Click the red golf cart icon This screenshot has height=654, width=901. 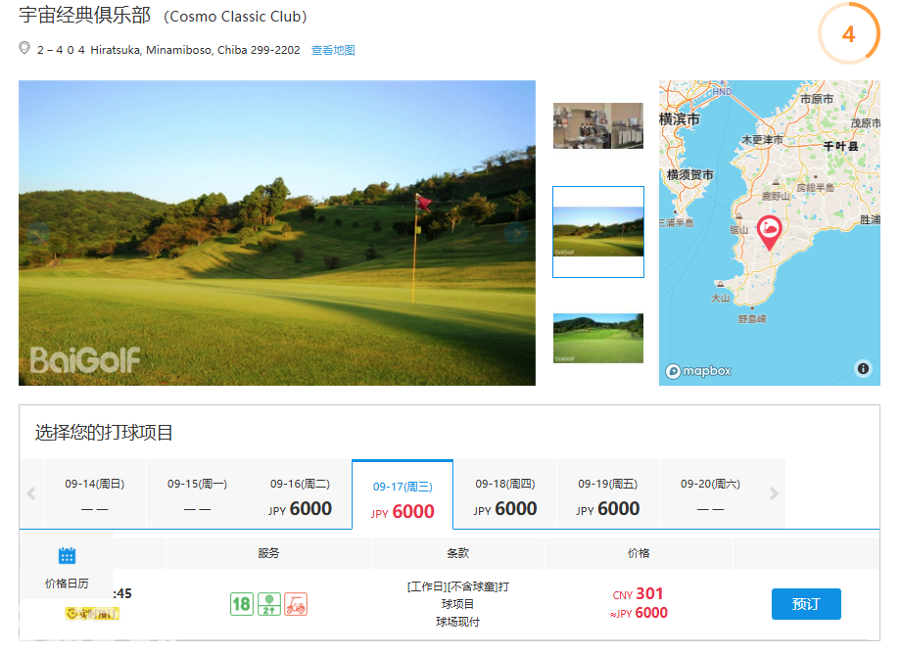coord(296,604)
